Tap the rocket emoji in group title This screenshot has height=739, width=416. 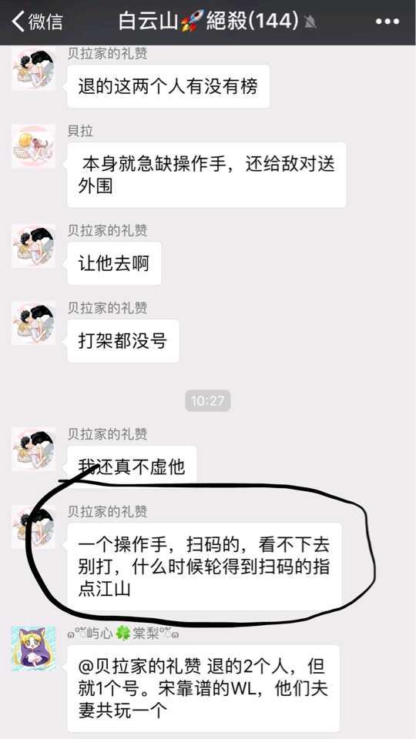(193, 22)
